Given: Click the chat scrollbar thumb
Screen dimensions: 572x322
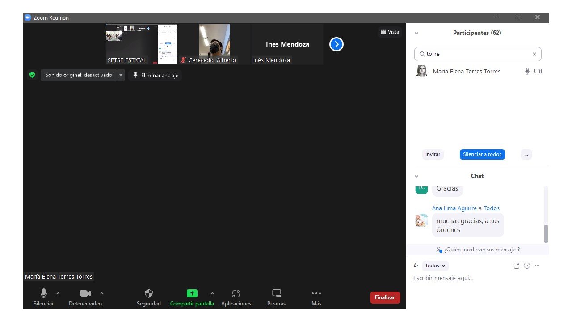Looking at the screenshot, I should point(546,233).
